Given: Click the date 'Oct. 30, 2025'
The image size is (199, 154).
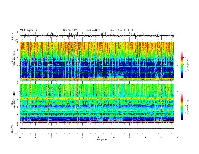Looking at the screenshot, I should [70, 30].
